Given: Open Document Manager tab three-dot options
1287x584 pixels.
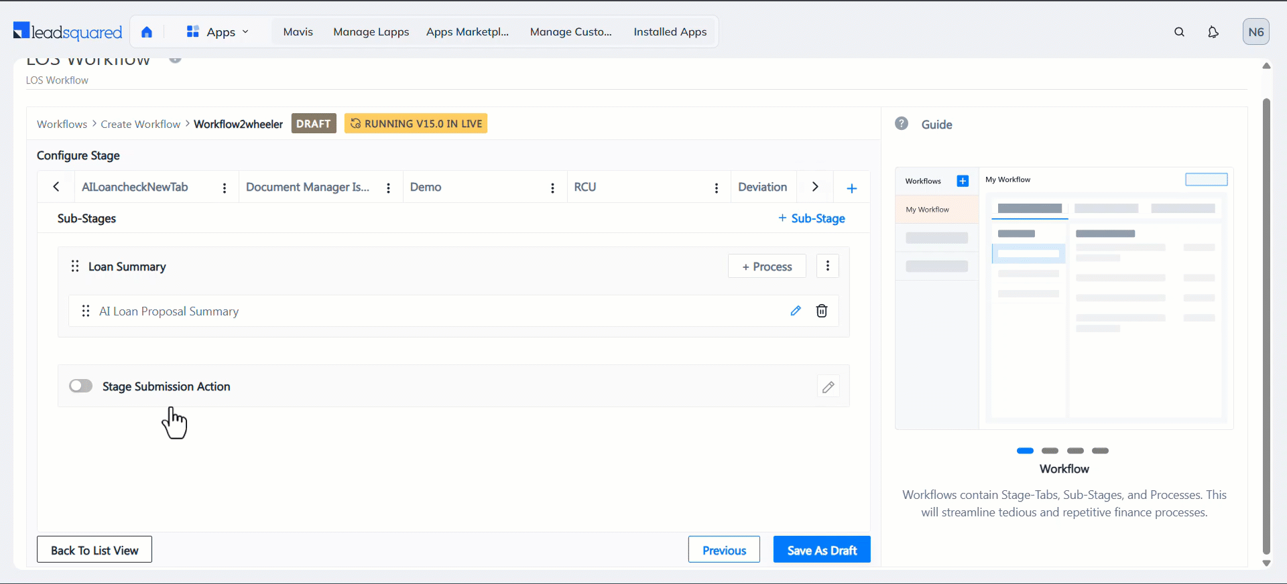Looking at the screenshot, I should (x=389, y=188).
